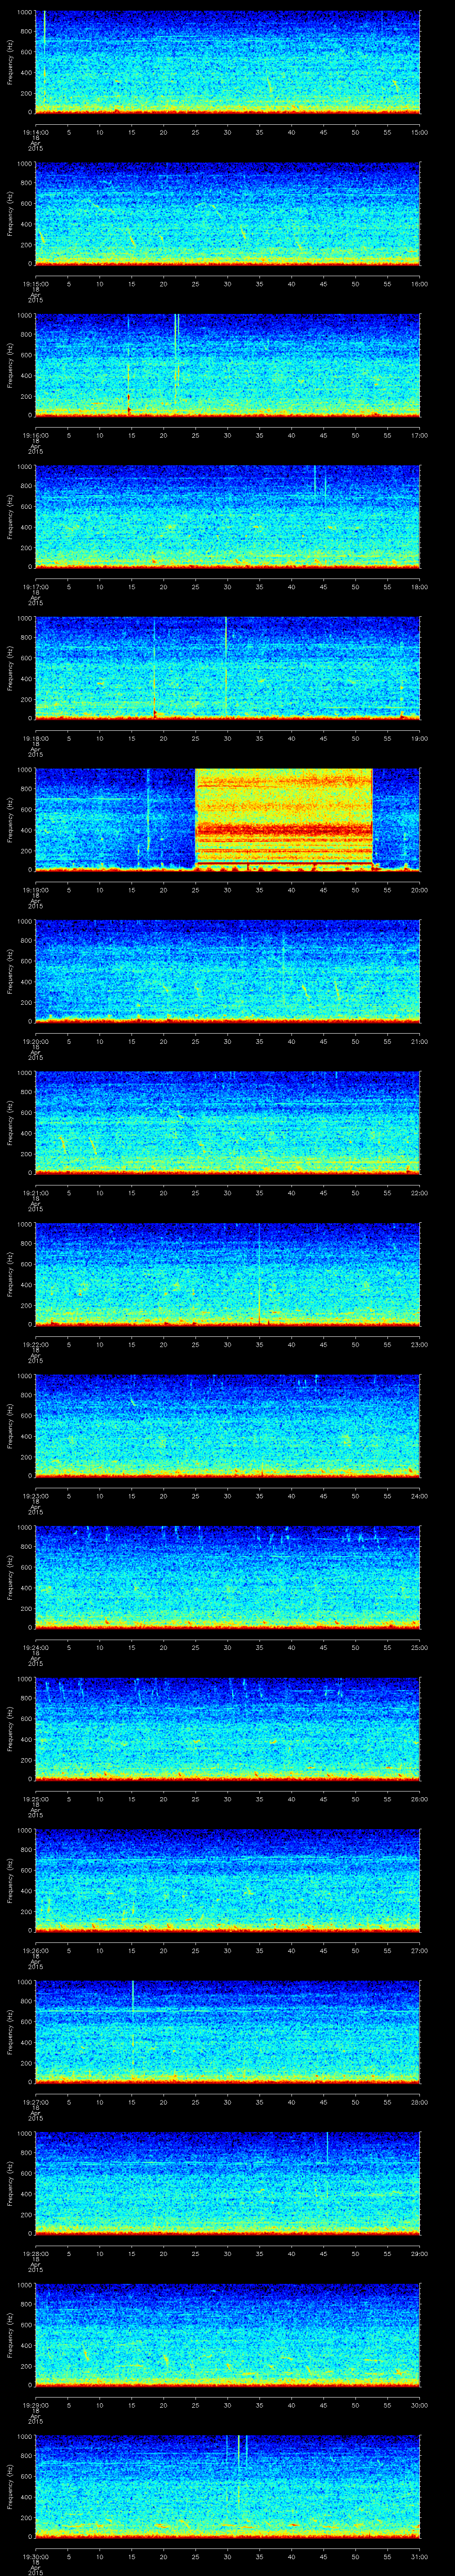Click the '19:14:00' start time label
The height and width of the screenshot is (2576, 455).
coord(35,131)
